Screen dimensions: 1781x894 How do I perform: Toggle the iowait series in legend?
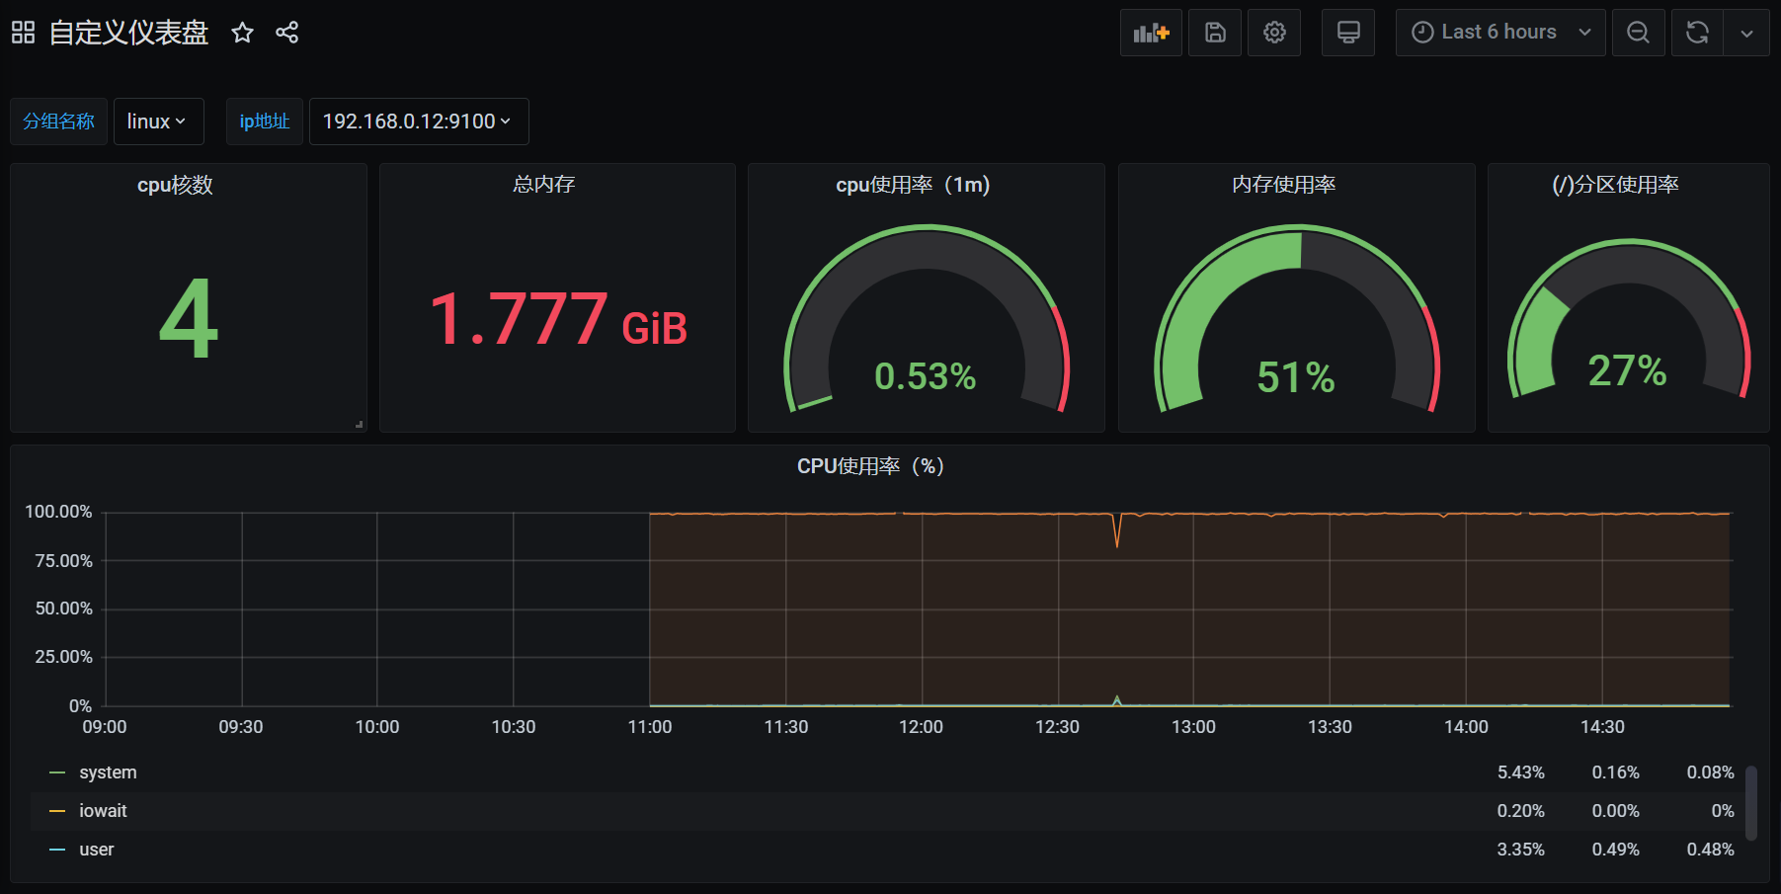pos(103,811)
